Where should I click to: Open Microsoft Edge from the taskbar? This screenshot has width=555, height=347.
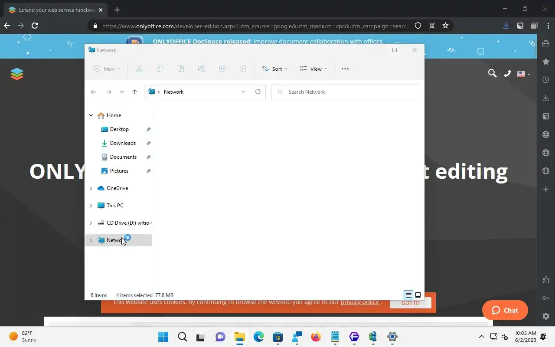tap(258, 337)
